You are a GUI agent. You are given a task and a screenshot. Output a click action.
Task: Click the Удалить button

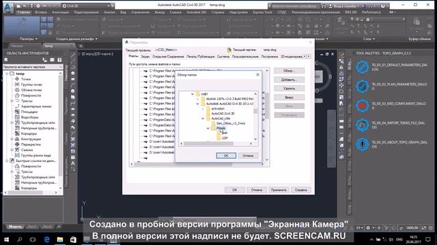click(x=289, y=88)
